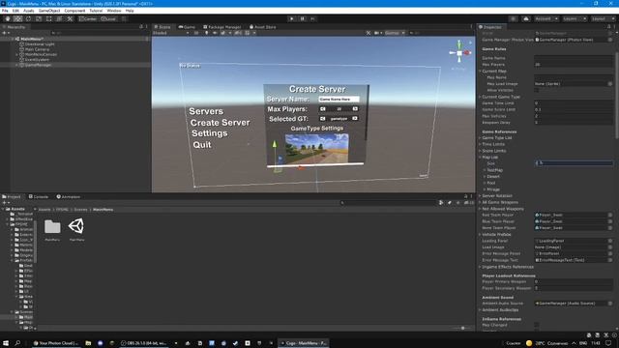Open the Shaded draw mode dropdown

coord(171,33)
